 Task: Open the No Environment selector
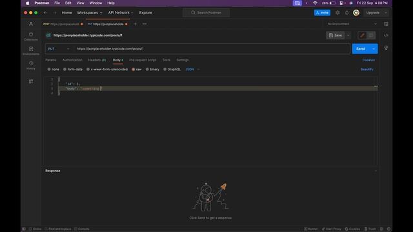352,24
